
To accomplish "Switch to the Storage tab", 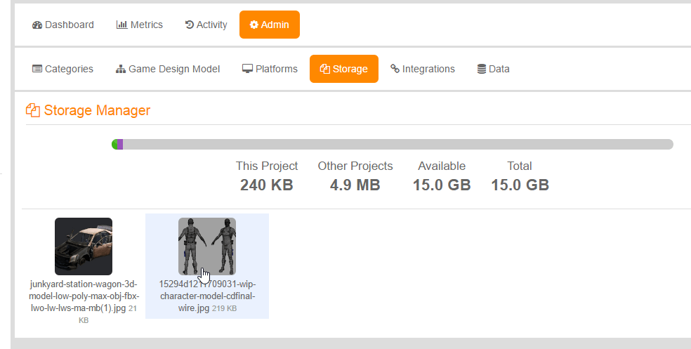I will click(x=343, y=69).
